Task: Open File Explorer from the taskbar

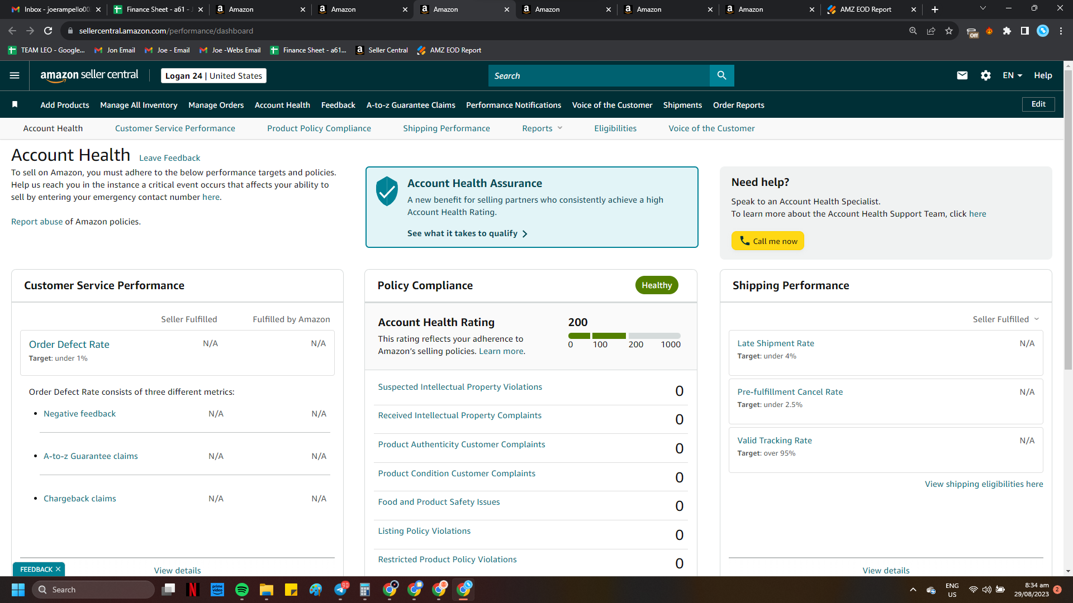Action: [267, 590]
